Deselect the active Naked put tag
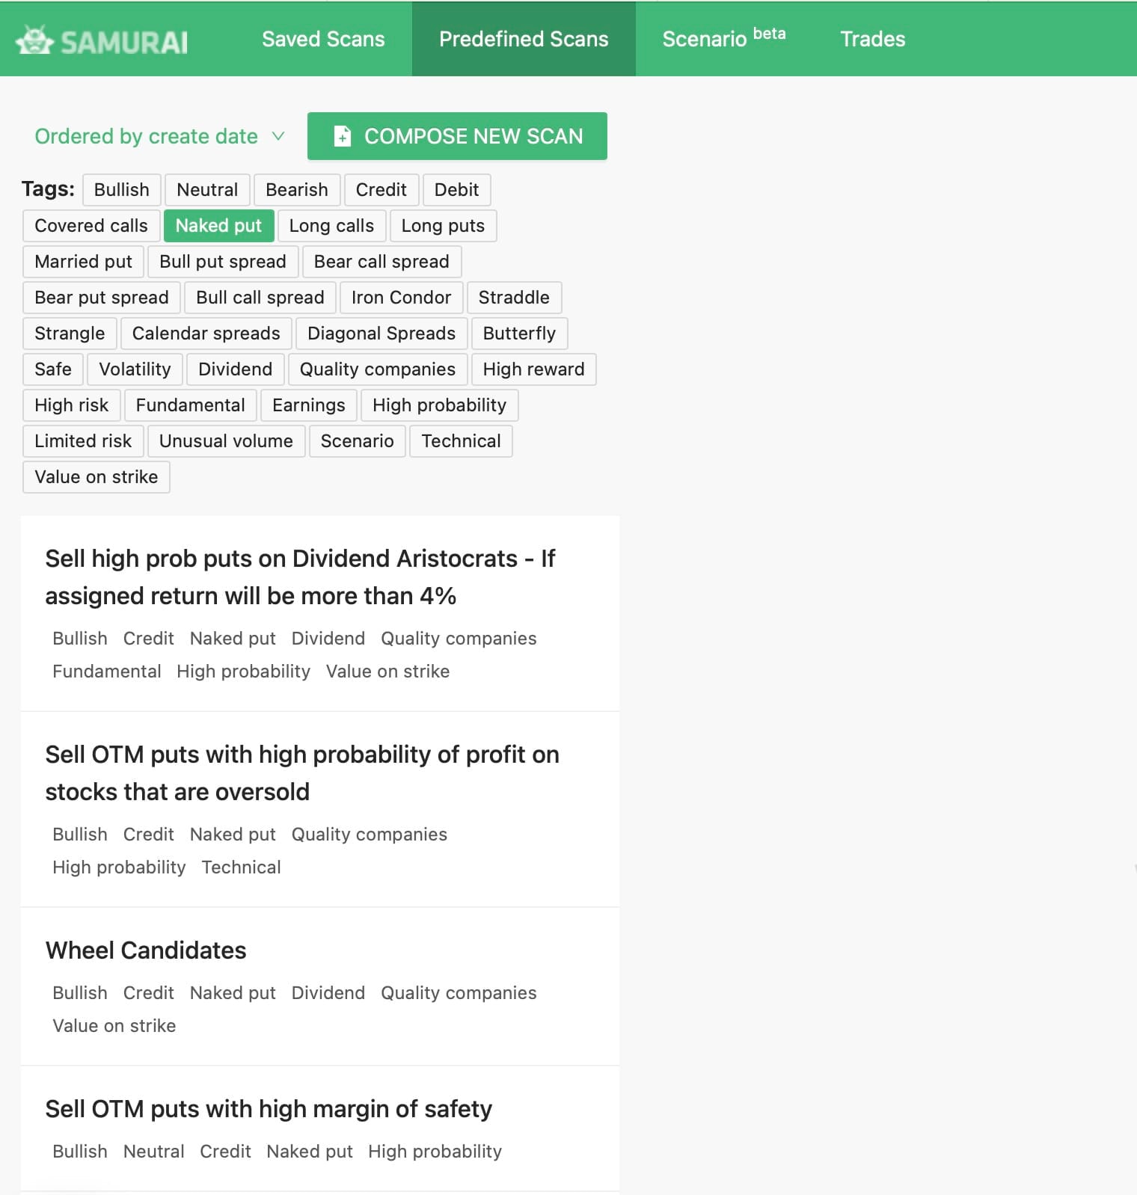Screen dimensions: 1137x1195 coord(218,226)
